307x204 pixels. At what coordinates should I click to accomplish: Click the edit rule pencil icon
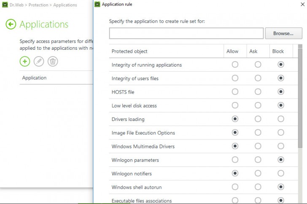(39, 62)
